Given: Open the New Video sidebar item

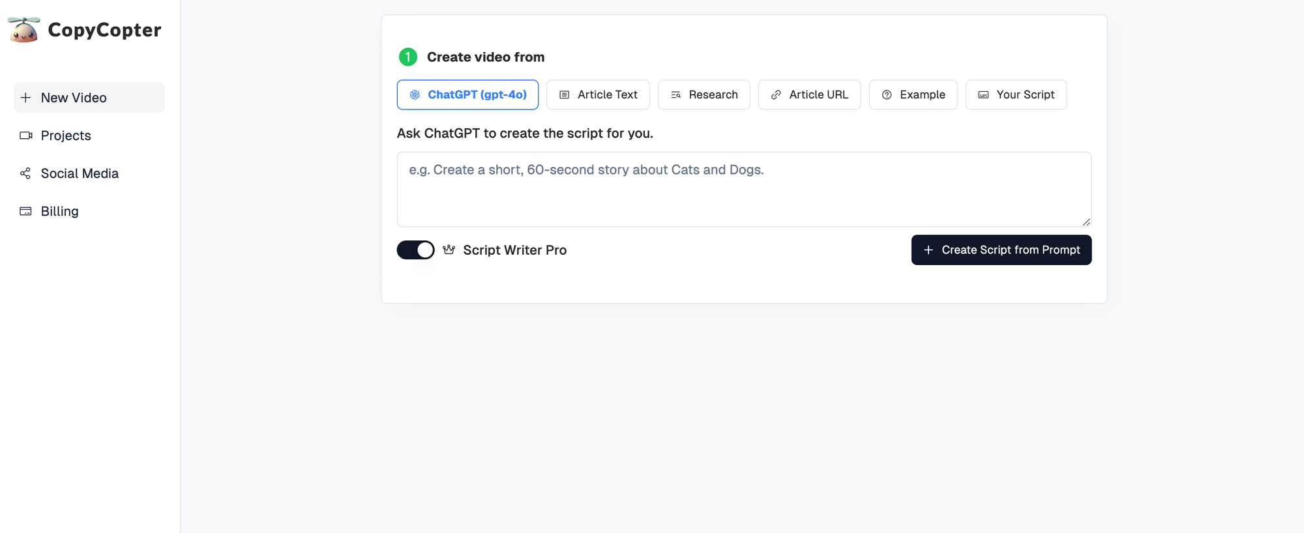Looking at the screenshot, I should point(89,98).
